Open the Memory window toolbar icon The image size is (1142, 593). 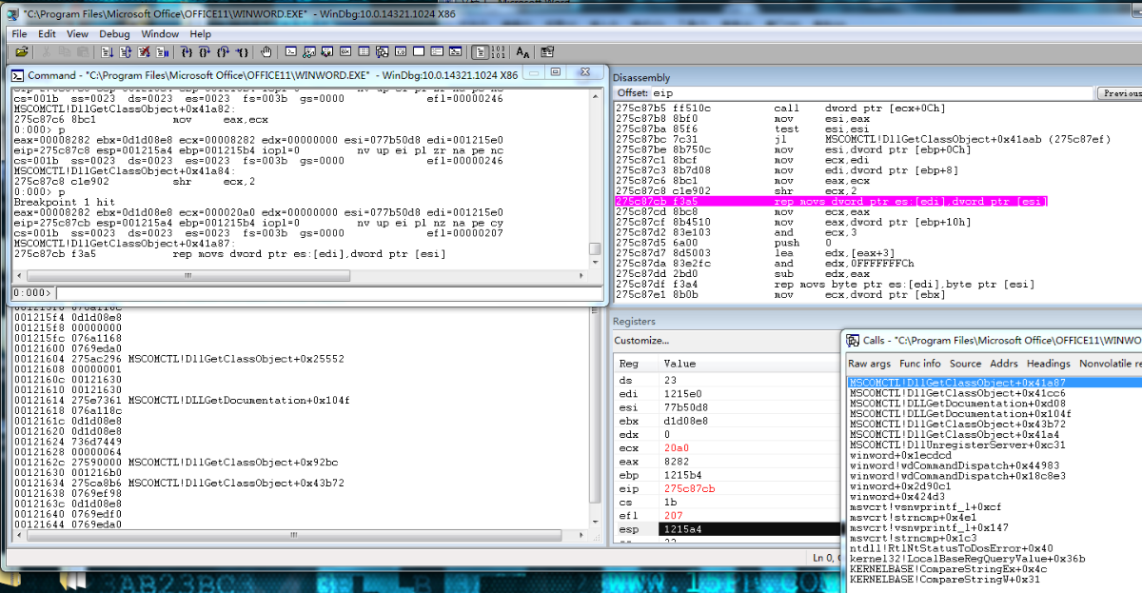click(x=364, y=51)
